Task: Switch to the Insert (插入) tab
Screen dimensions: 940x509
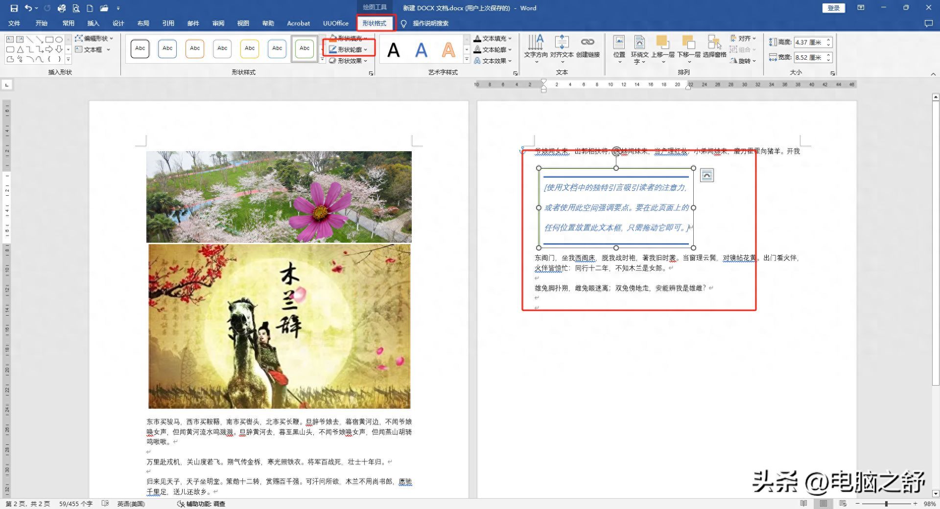Action: 93,23
